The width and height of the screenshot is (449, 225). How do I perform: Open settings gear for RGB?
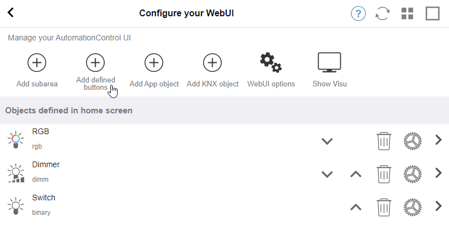(412, 141)
